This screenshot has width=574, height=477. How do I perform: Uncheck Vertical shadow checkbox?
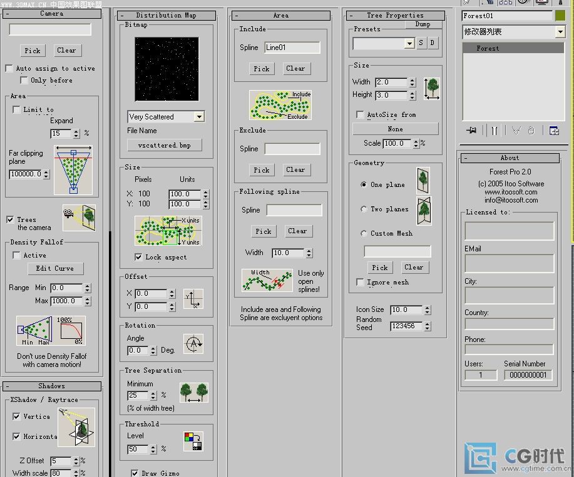coord(16,416)
